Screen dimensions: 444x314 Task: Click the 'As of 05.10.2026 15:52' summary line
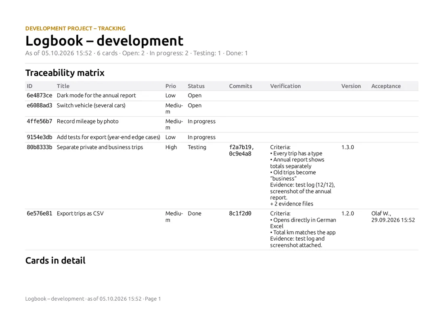[136, 53]
